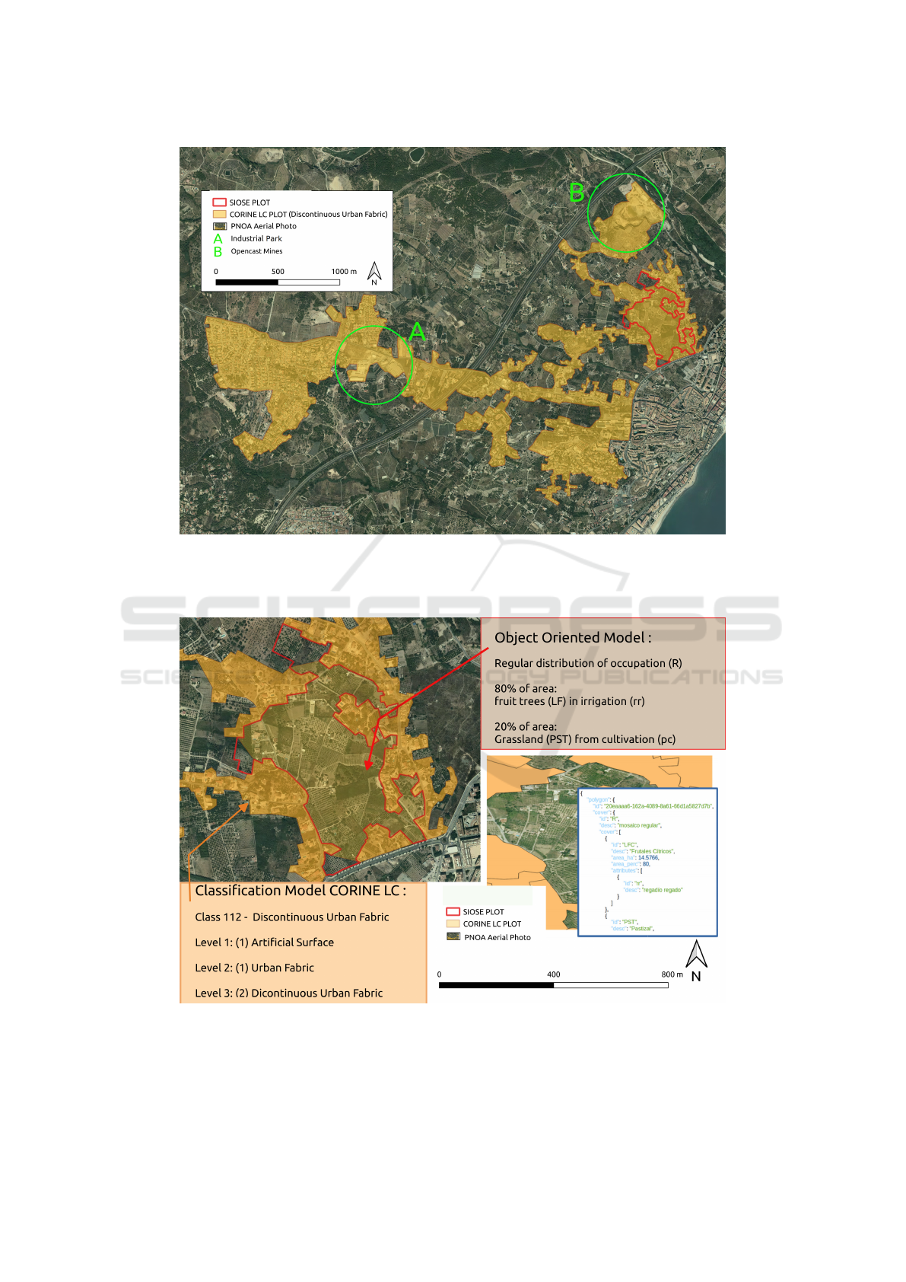Image resolution: width=906 pixels, height=1282 pixels.
Task: Click the 800 m scale bar under the bottom map
Action: 553,985
